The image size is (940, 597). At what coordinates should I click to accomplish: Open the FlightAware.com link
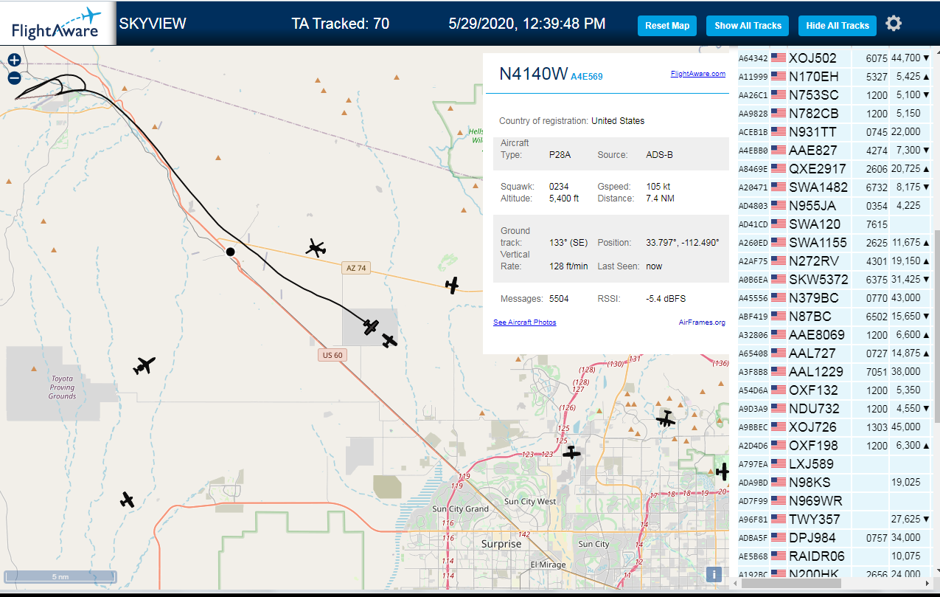pos(697,74)
